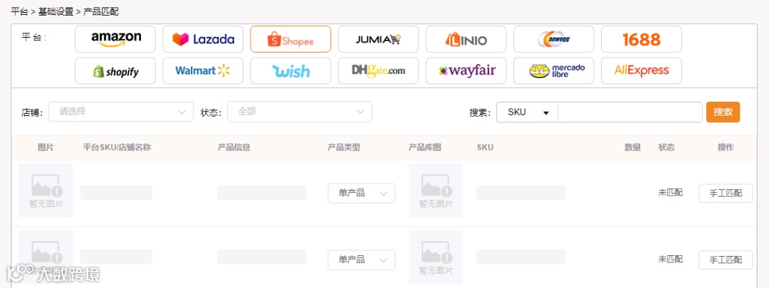Focus the search text input field

[x=630, y=112]
